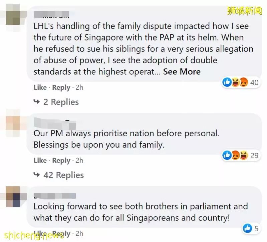Click angry emoji on the 29-reaction comment
This screenshot has width=267, height=242.
(236, 155)
